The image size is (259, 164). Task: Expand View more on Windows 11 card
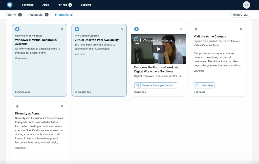click(21, 58)
